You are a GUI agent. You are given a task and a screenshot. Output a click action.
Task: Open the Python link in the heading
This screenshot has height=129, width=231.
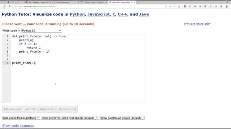(x=77, y=14)
